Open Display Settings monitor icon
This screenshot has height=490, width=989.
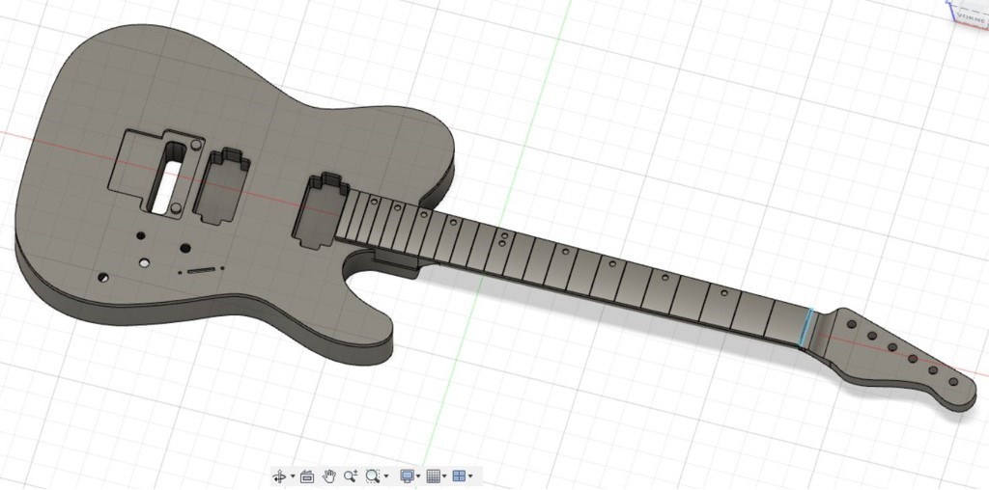408,476
